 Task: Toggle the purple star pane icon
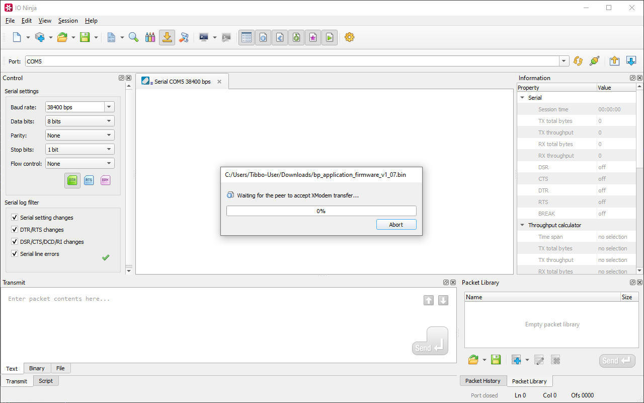pos(313,37)
